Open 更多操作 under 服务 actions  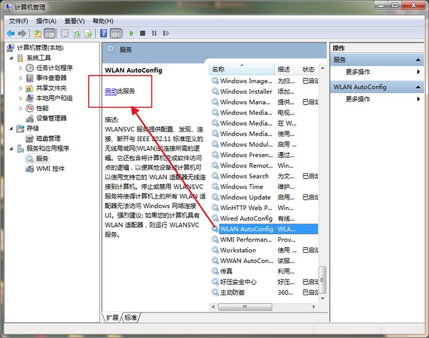358,72
